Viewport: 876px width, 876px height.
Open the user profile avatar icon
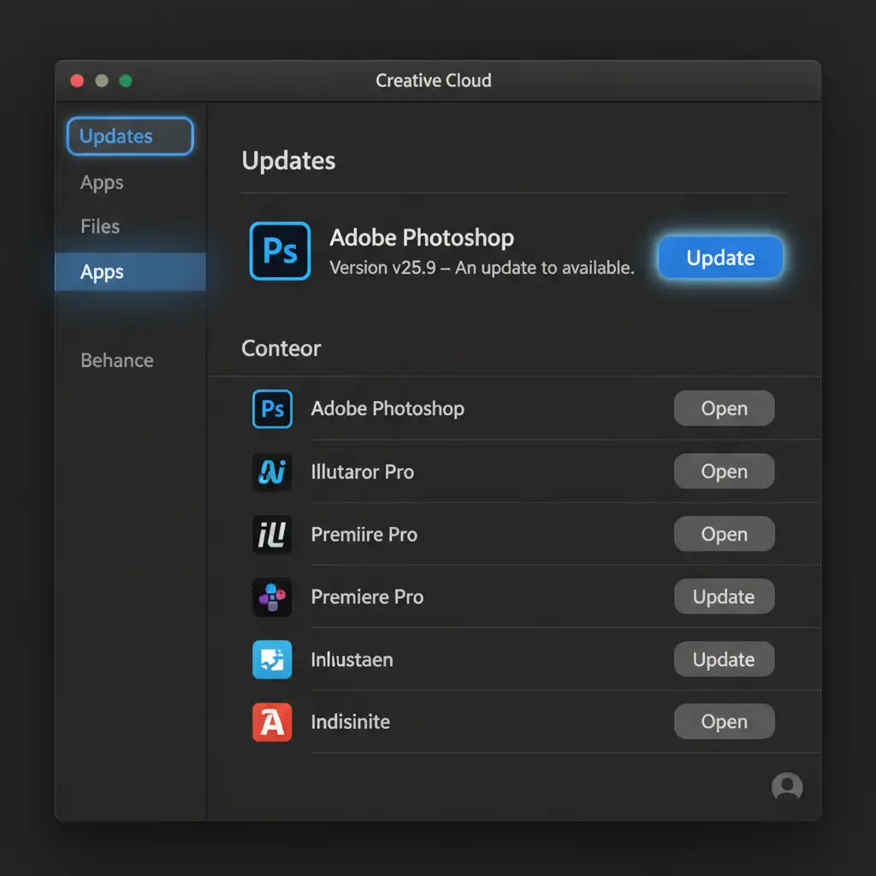(786, 786)
